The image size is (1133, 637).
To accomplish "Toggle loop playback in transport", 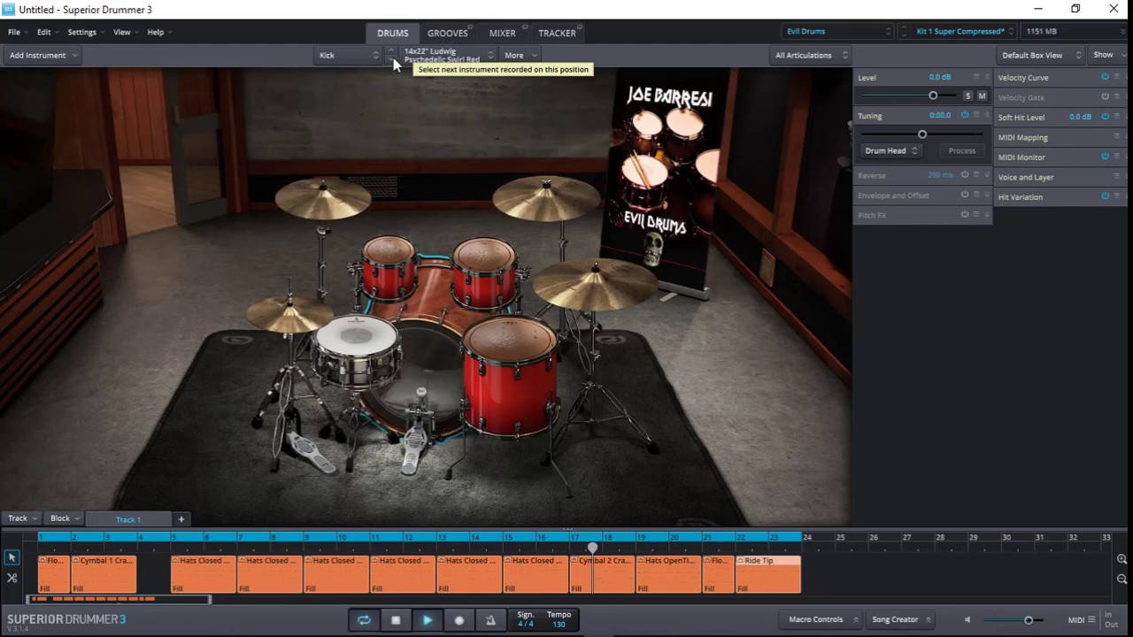I will 364,620.
